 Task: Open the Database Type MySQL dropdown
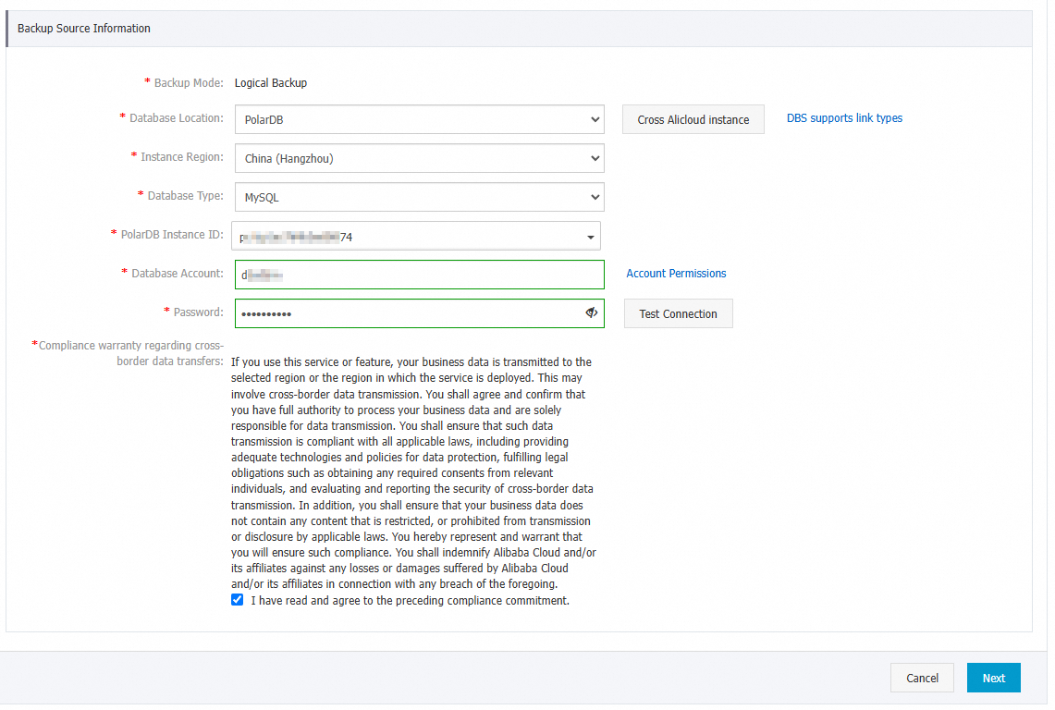419,197
